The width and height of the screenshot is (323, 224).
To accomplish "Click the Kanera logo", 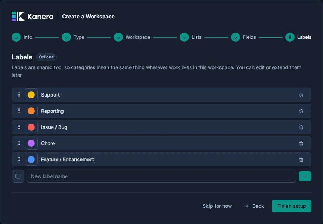I will pos(33,17).
